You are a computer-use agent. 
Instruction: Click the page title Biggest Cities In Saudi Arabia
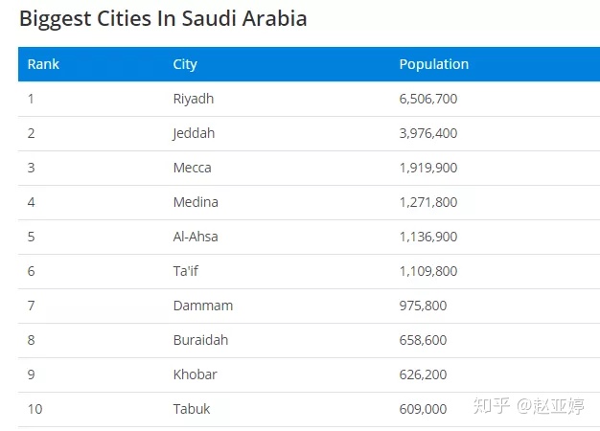point(163,18)
